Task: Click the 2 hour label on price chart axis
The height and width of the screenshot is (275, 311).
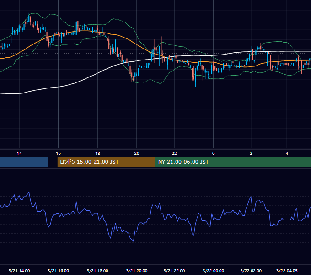Action: point(251,154)
